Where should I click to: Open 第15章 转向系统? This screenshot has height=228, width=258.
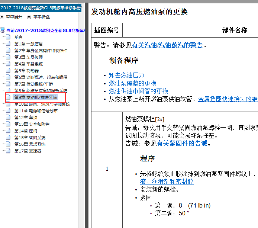30,138
